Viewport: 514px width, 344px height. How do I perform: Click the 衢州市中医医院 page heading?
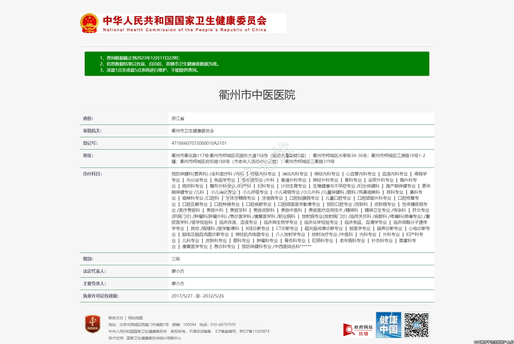(257, 95)
